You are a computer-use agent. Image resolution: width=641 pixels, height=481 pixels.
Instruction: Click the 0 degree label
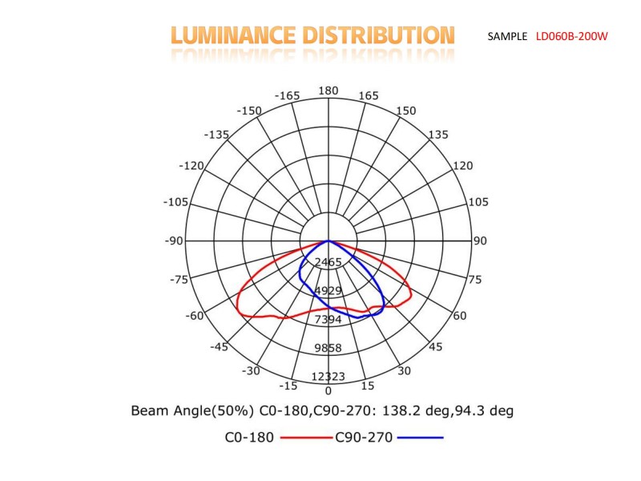coord(328,391)
